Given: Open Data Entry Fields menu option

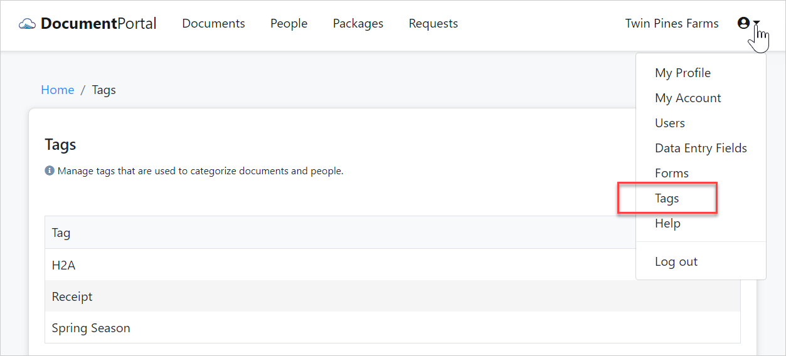Looking at the screenshot, I should pyautogui.click(x=701, y=148).
